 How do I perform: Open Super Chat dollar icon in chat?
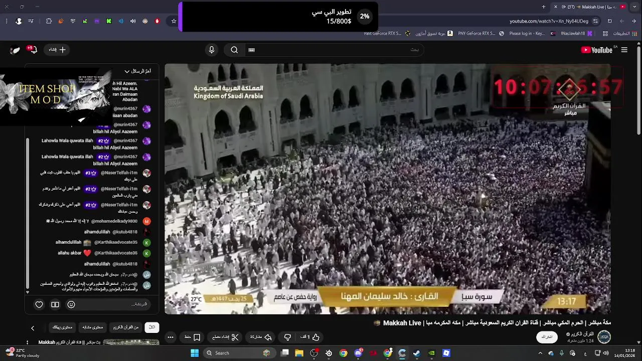pos(55,304)
